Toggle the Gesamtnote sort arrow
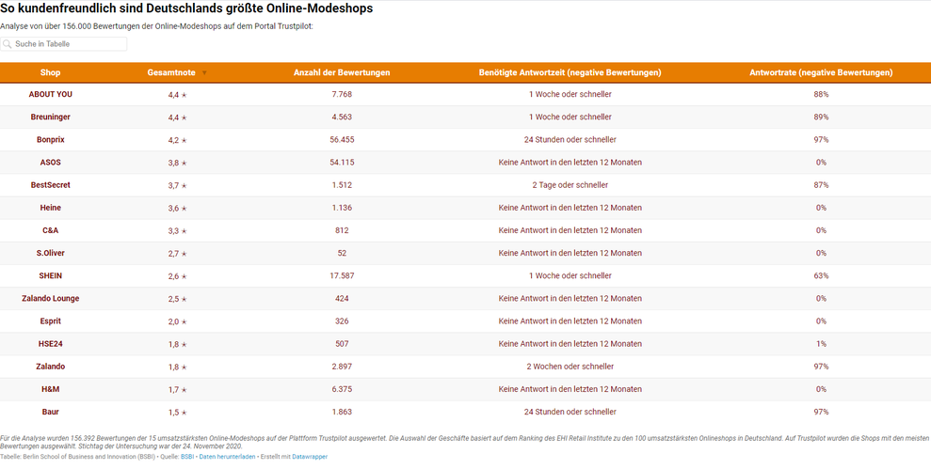This screenshot has height=469, width=931. click(x=204, y=73)
